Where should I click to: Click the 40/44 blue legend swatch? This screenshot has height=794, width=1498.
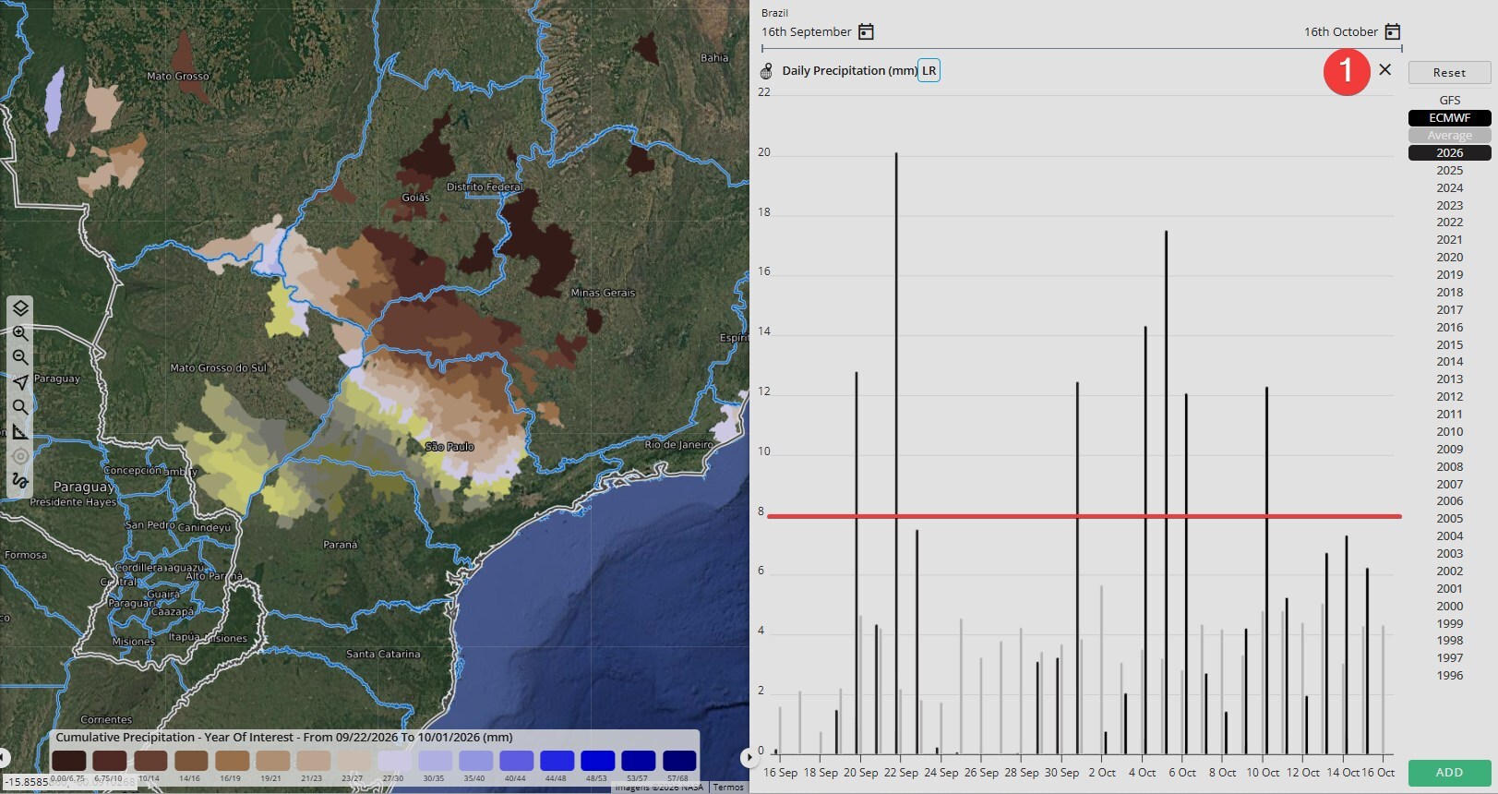pos(516,761)
